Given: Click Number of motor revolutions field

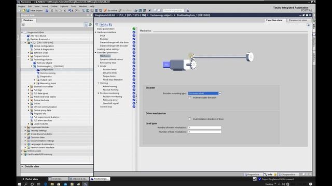Looking at the screenshot, I should [x=204, y=128].
